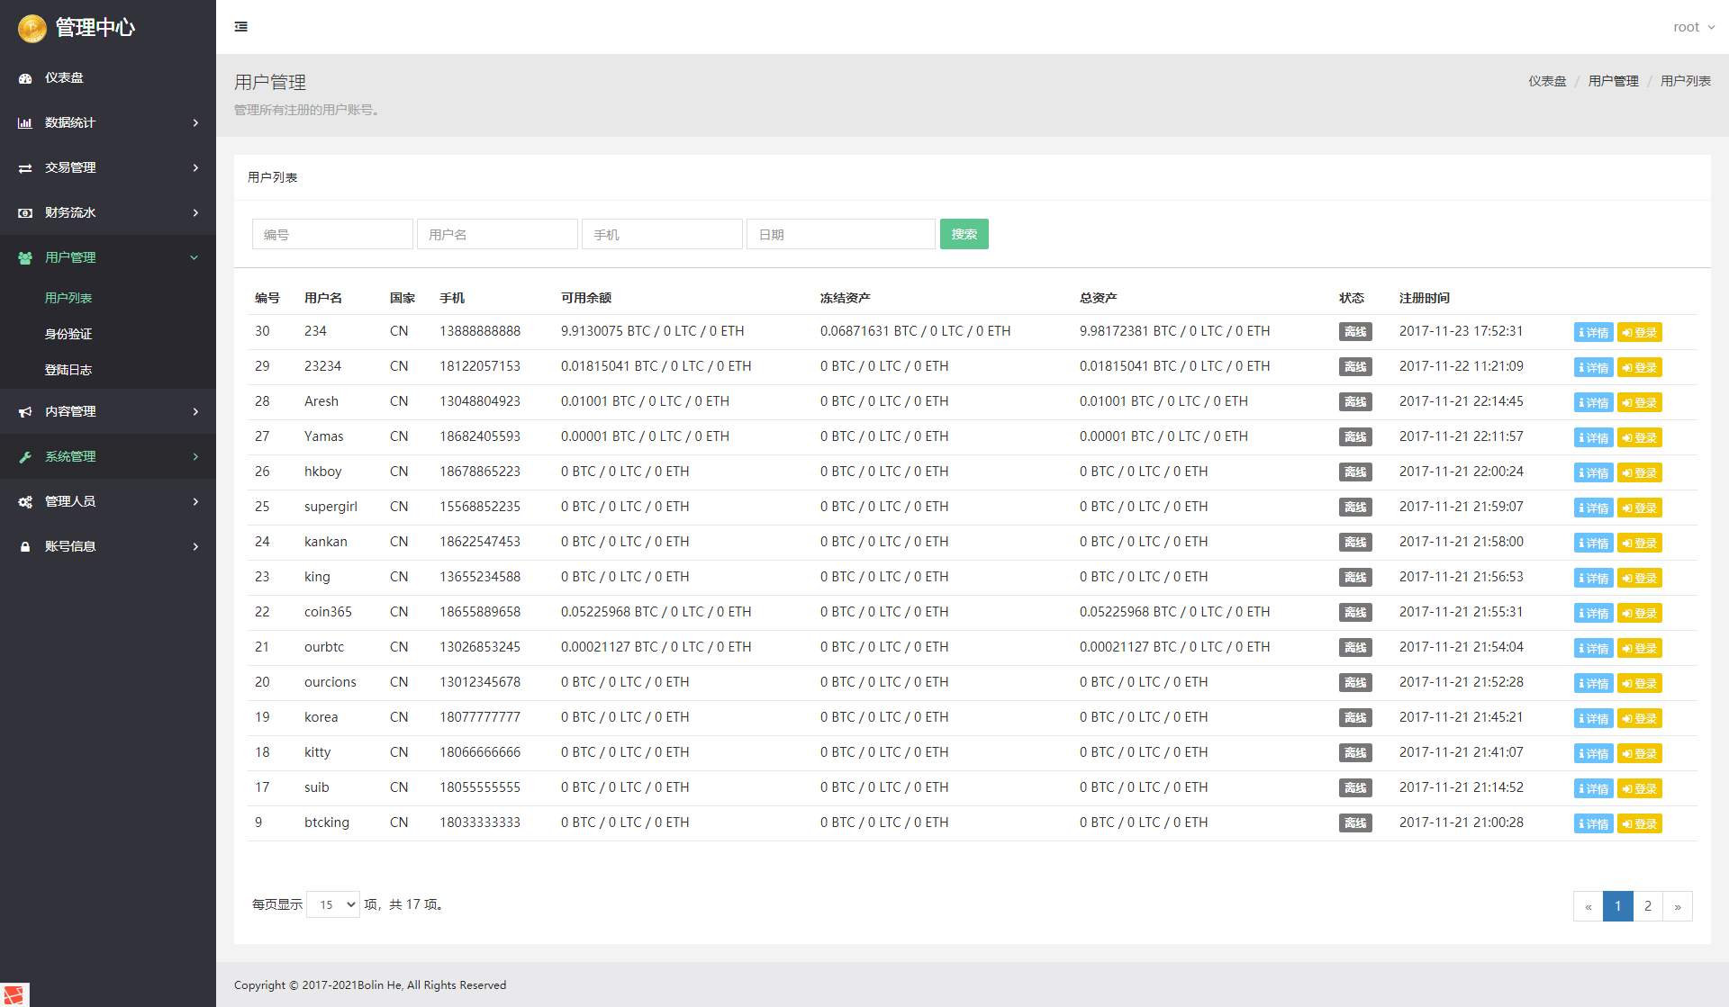Viewport: 1729px width, 1007px height.
Task: Click page 2 pagination button
Action: click(1647, 906)
